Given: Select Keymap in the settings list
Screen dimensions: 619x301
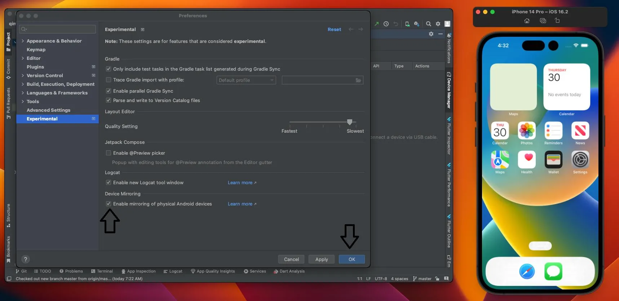Looking at the screenshot, I should click(x=36, y=49).
